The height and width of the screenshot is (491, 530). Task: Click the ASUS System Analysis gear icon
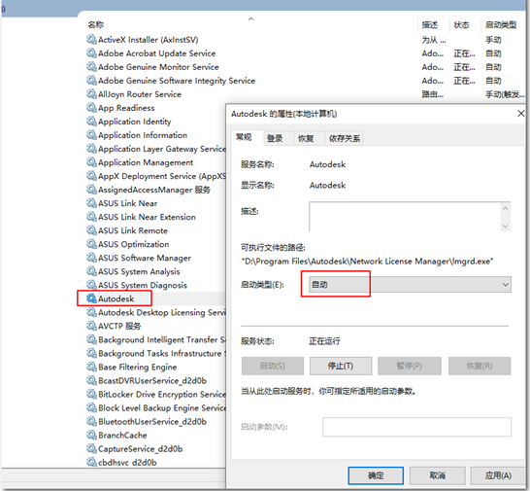point(91,271)
